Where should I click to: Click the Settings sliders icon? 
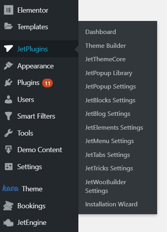pyautogui.click(x=9, y=166)
